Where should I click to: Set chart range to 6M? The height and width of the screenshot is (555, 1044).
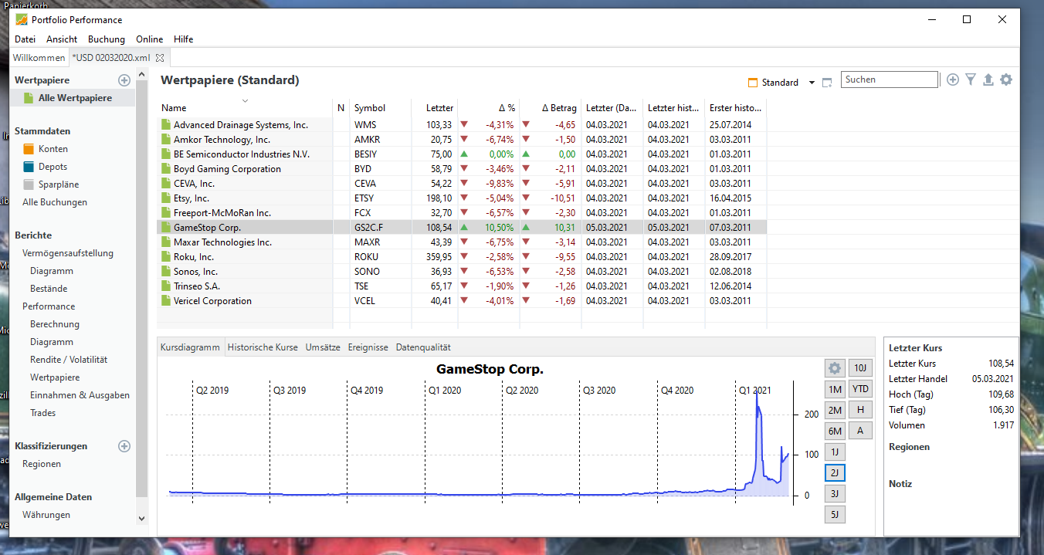point(835,431)
